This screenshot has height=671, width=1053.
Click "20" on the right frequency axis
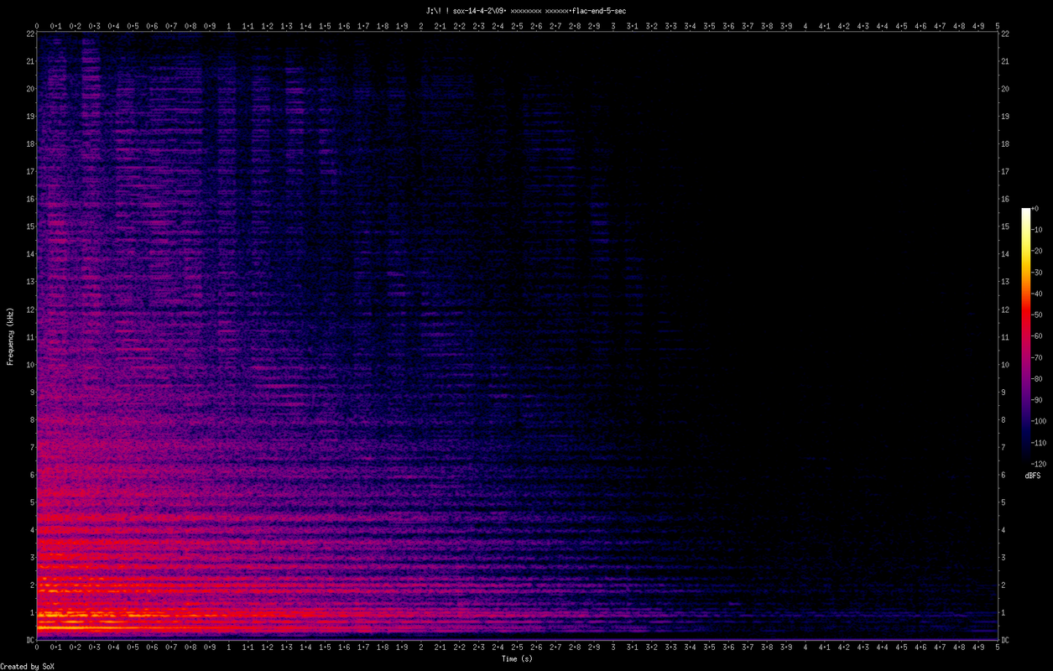(1005, 88)
